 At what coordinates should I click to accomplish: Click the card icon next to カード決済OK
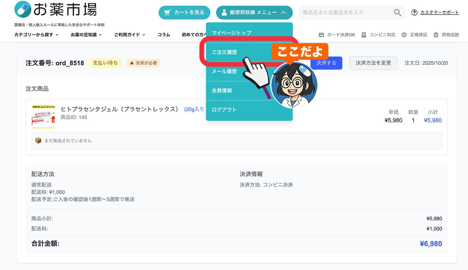point(321,35)
